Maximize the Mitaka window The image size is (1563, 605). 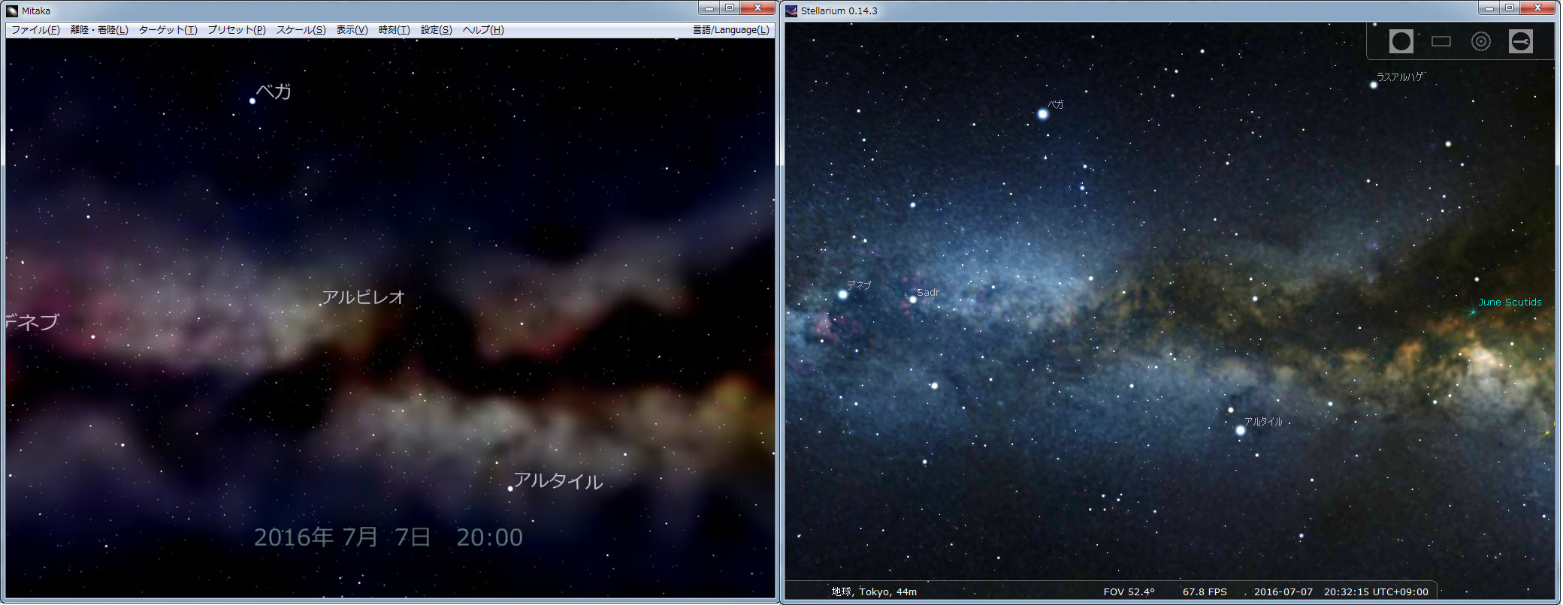point(729,8)
